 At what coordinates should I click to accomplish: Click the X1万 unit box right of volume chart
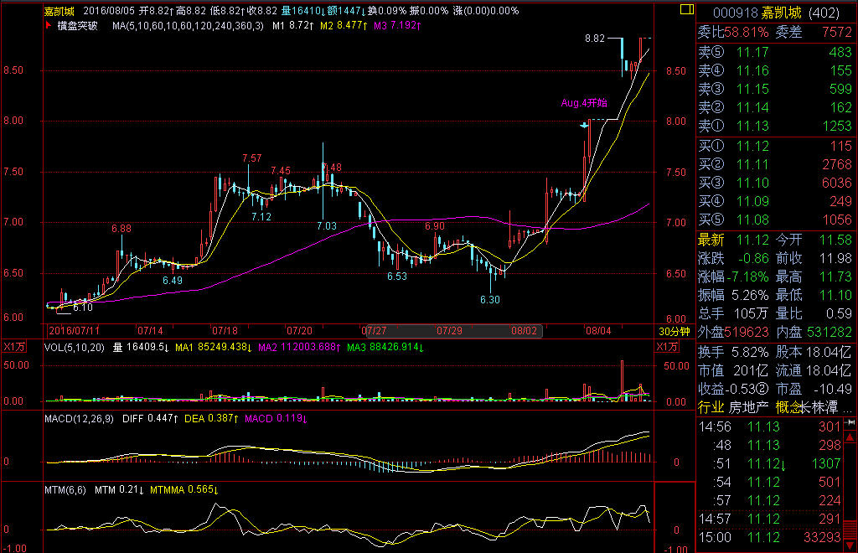pos(666,347)
